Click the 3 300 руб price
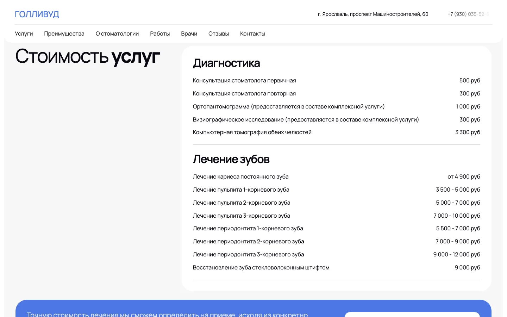The width and height of the screenshot is (507, 317). 468,132
